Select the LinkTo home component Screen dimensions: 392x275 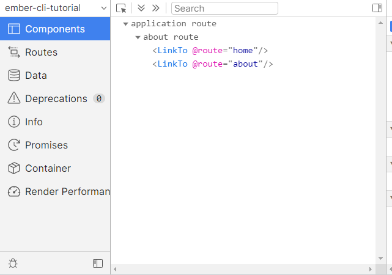click(x=243, y=51)
